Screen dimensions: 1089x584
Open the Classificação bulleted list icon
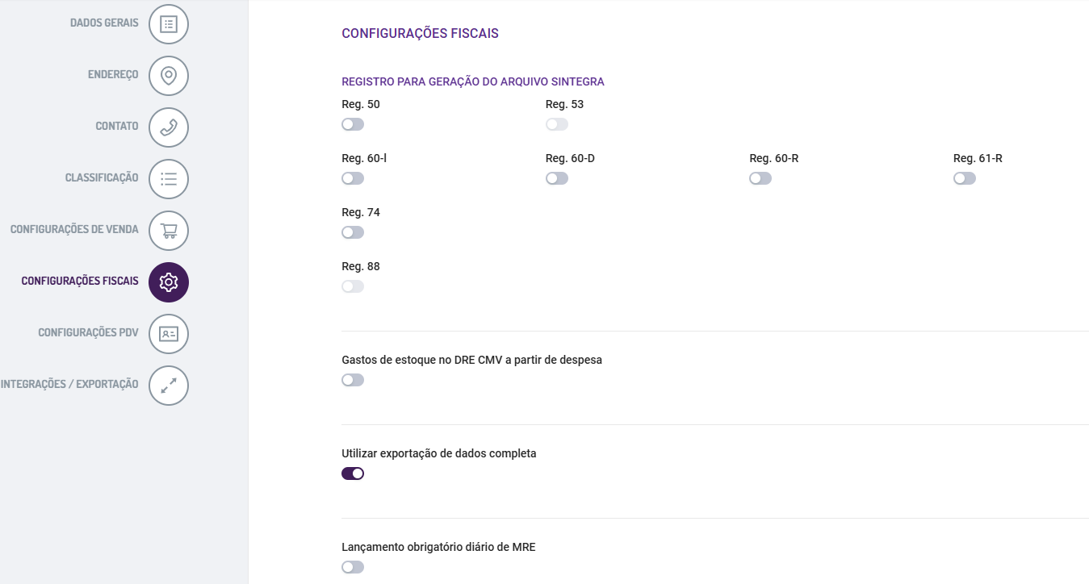[169, 179]
